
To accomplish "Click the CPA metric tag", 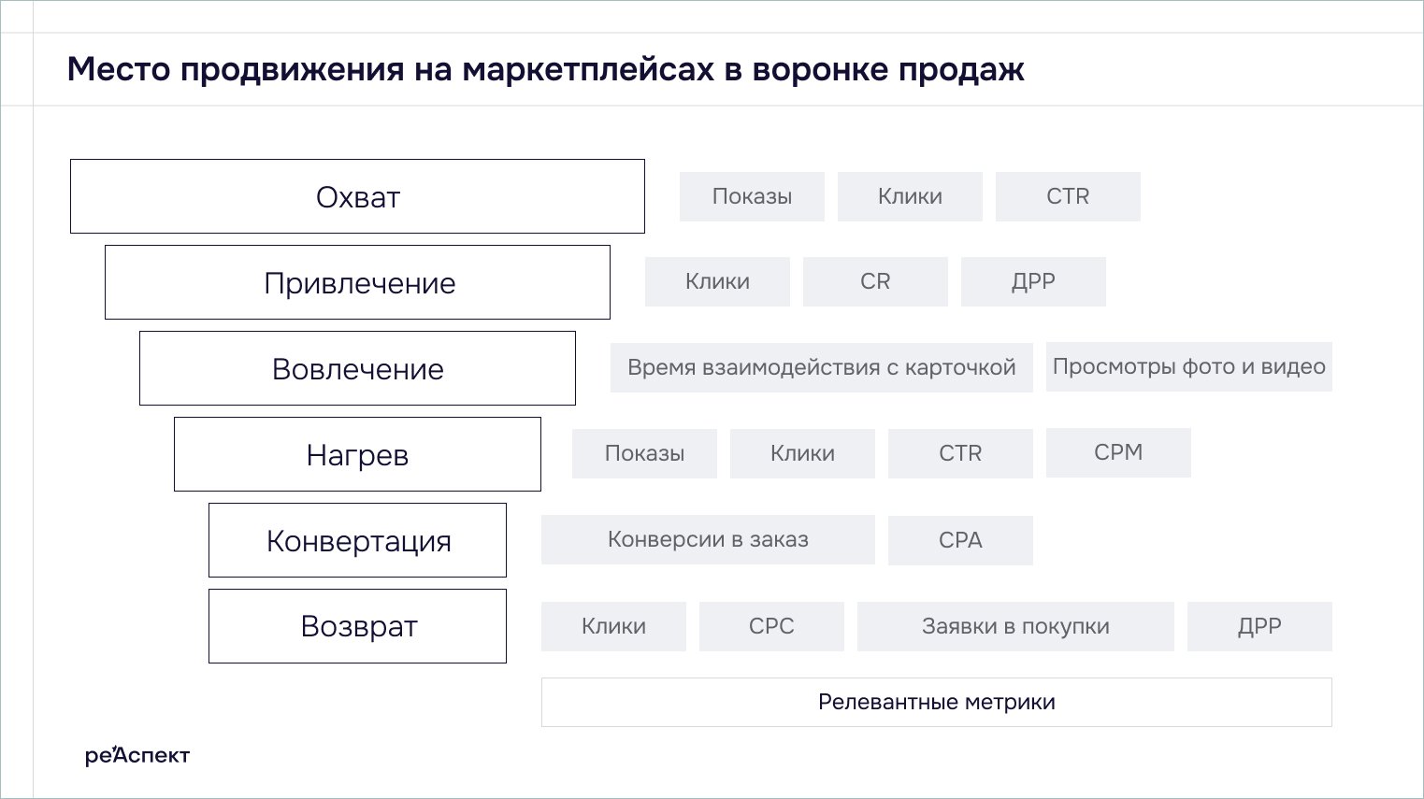I will point(960,540).
